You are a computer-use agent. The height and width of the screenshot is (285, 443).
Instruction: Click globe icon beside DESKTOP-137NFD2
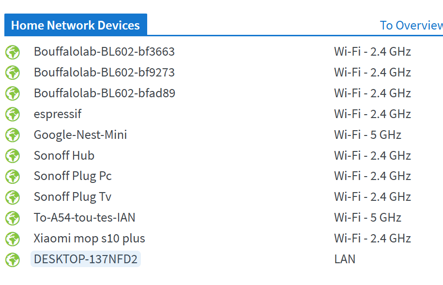[13, 260]
